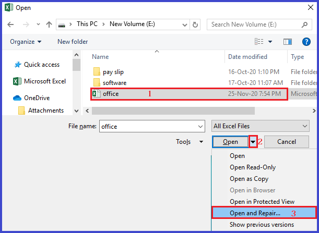Sort by Date modified column
Screen dimensions: 319x233
[x=247, y=57]
